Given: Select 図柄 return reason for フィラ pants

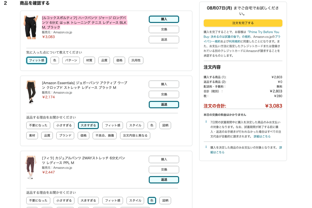Looking at the screenshot, I should [165, 201].
